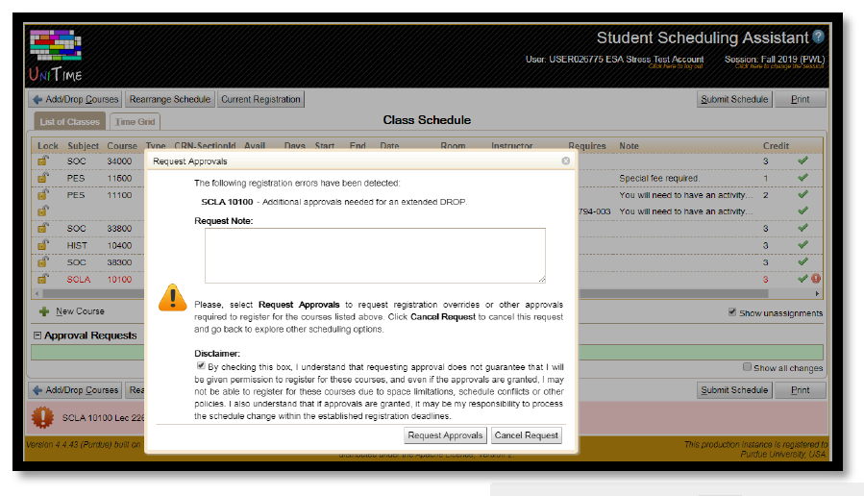Select the List of Classes tab
The image size is (864, 496).
(x=69, y=122)
